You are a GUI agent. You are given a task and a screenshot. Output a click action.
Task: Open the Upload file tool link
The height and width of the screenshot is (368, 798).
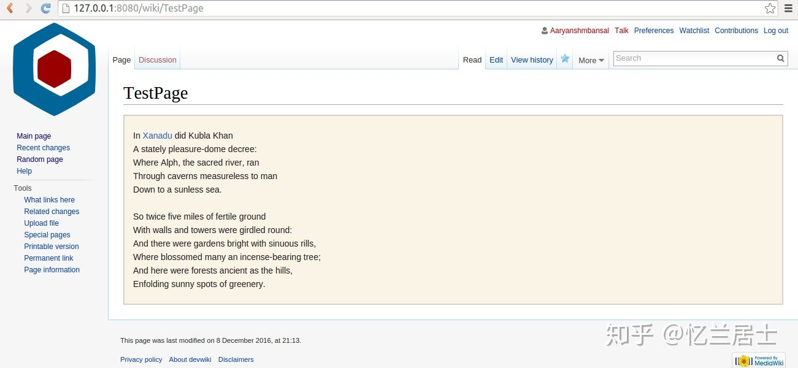point(42,223)
